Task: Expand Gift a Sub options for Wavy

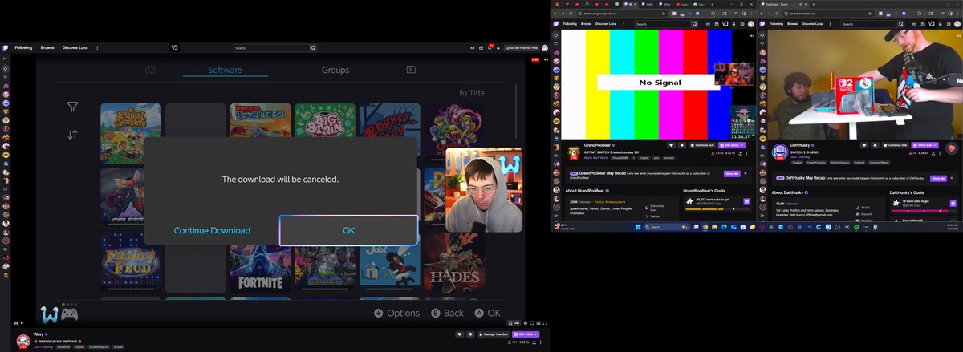Action: 537,334
